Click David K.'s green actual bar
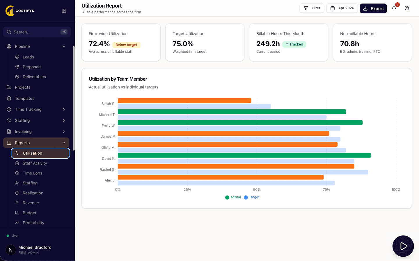 (244, 155)
